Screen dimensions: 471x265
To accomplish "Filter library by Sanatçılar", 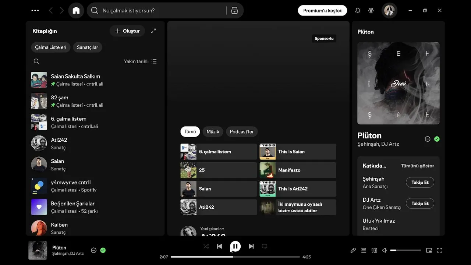I will [x=88, y=47].
